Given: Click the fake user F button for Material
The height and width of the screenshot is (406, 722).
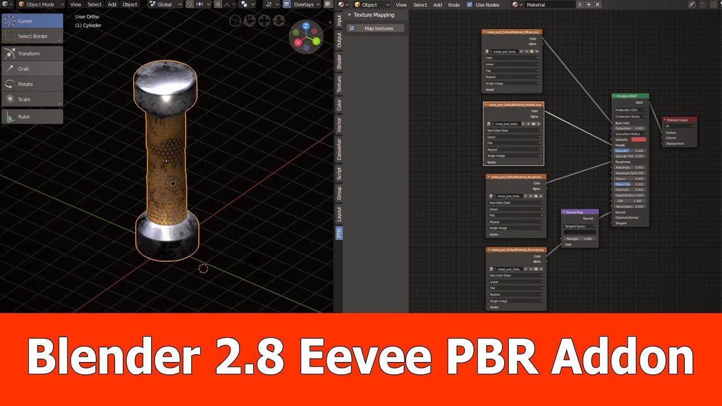Looking at the screenshot, I should (580, 5).
